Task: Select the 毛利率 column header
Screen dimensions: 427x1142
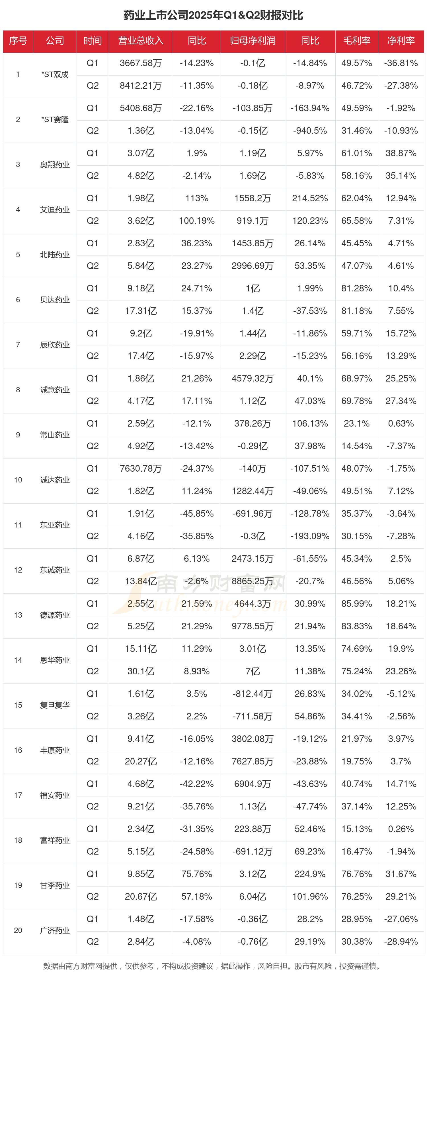Action: coord(357,41)
